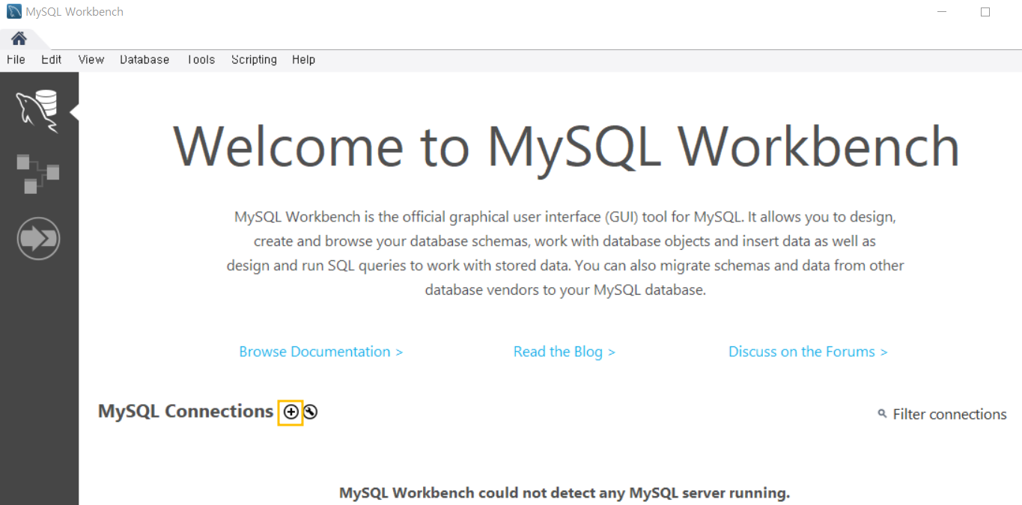This screenshot has width=1022, height=505.
Task: Click the MySQL Connections heading
Action: point(186,411)
